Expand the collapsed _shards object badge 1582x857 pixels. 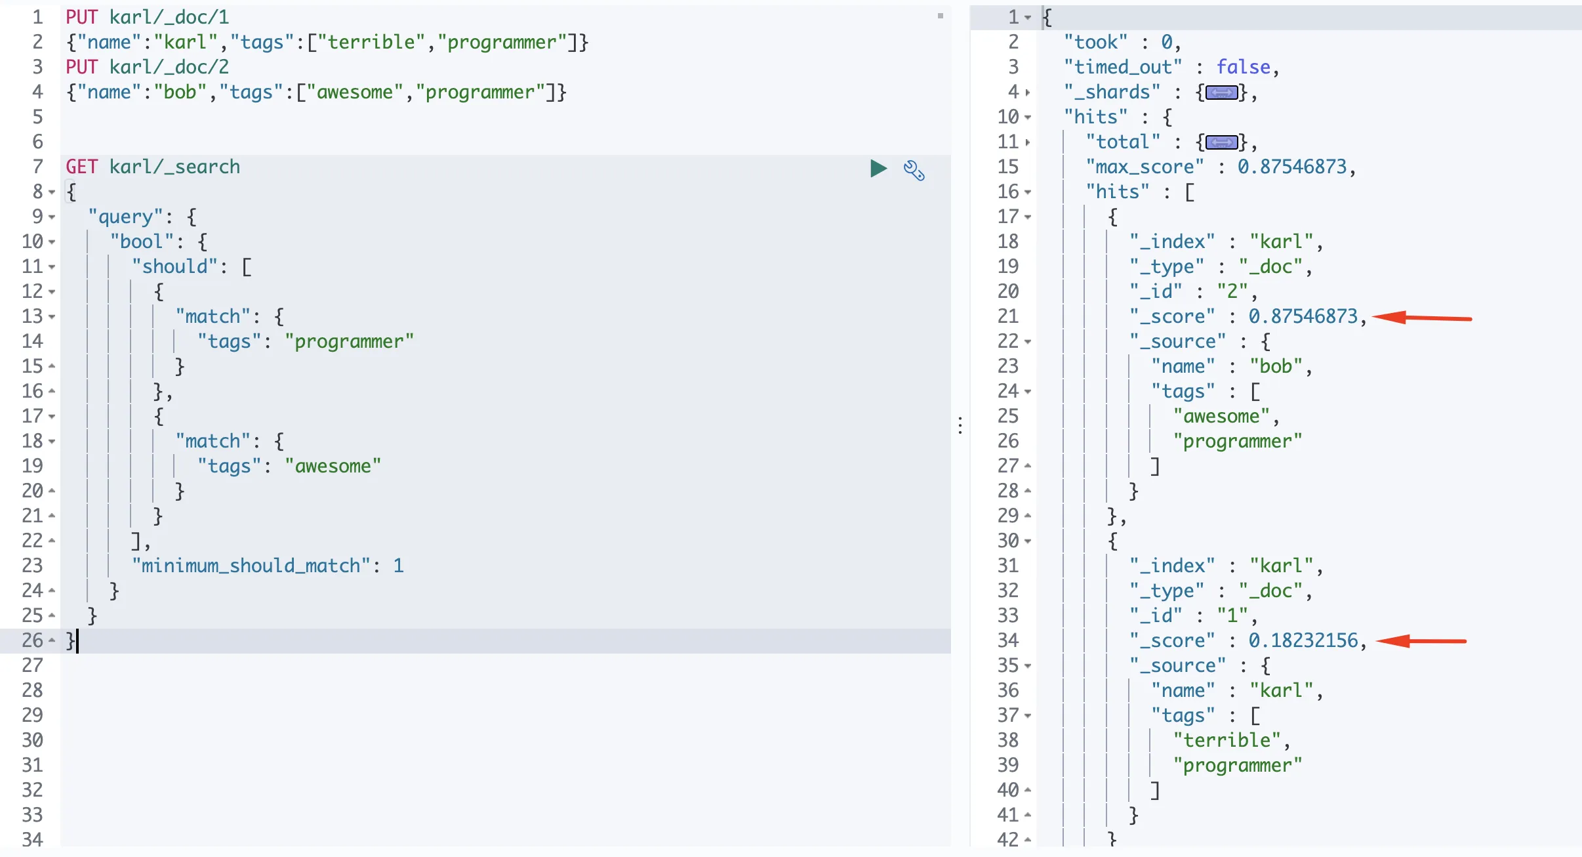(x=1221, y=93)
